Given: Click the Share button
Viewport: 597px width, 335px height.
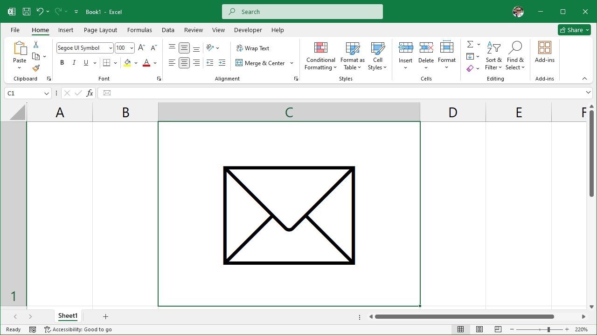Looking at the screenshot, I should (x=574, y=30).
